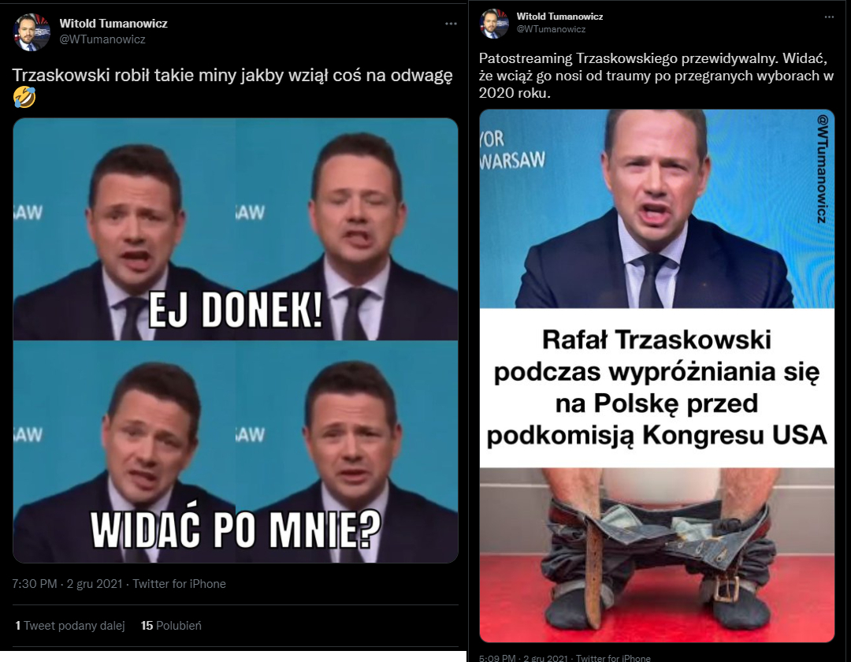Open the display name Witold Tumanowicz, right tweet

[559, 17]
